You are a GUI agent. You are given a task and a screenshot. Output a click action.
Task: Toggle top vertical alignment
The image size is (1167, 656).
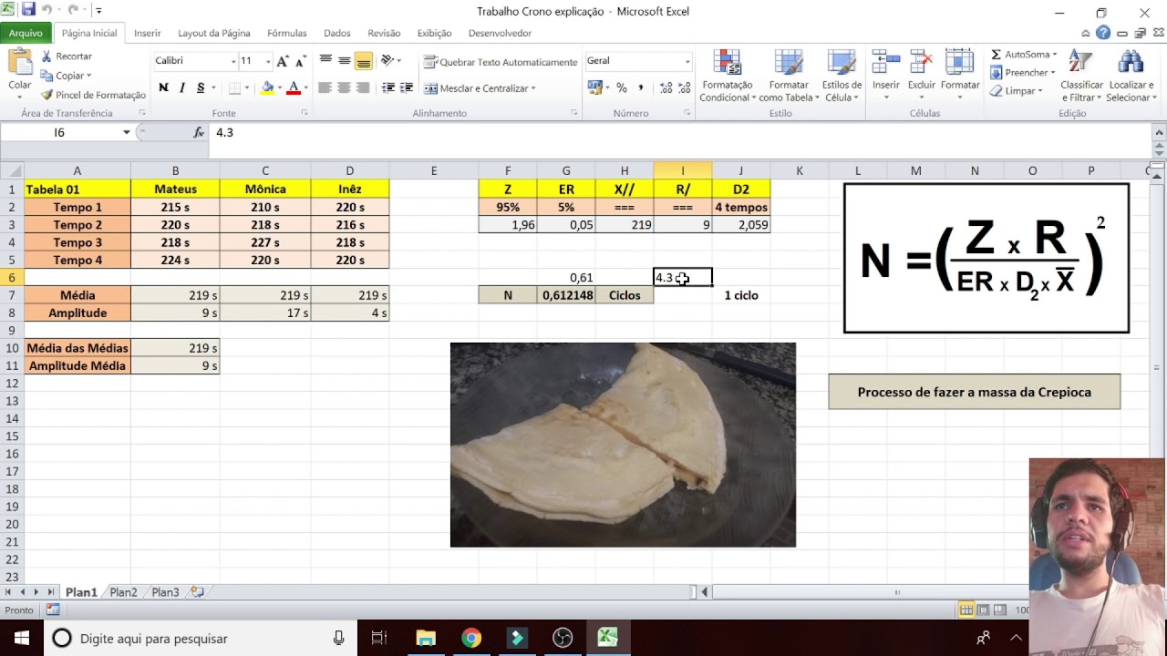pos(325,60)
